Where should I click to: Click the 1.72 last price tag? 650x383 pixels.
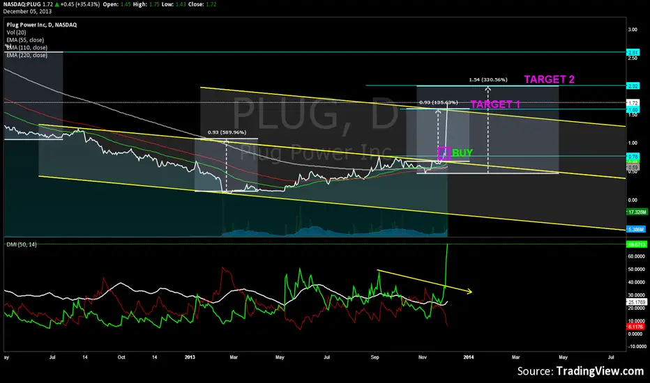point(633,102)
